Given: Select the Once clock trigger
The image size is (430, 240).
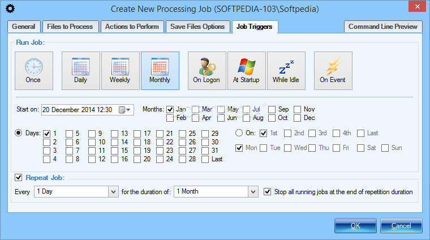Looking at the screenshot, I should pyautogui.click(x=34, y=71).
